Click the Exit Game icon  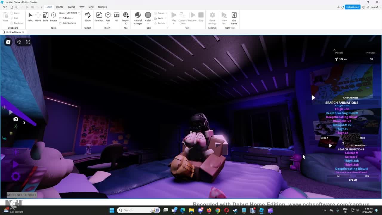click(x=234, y=17)
